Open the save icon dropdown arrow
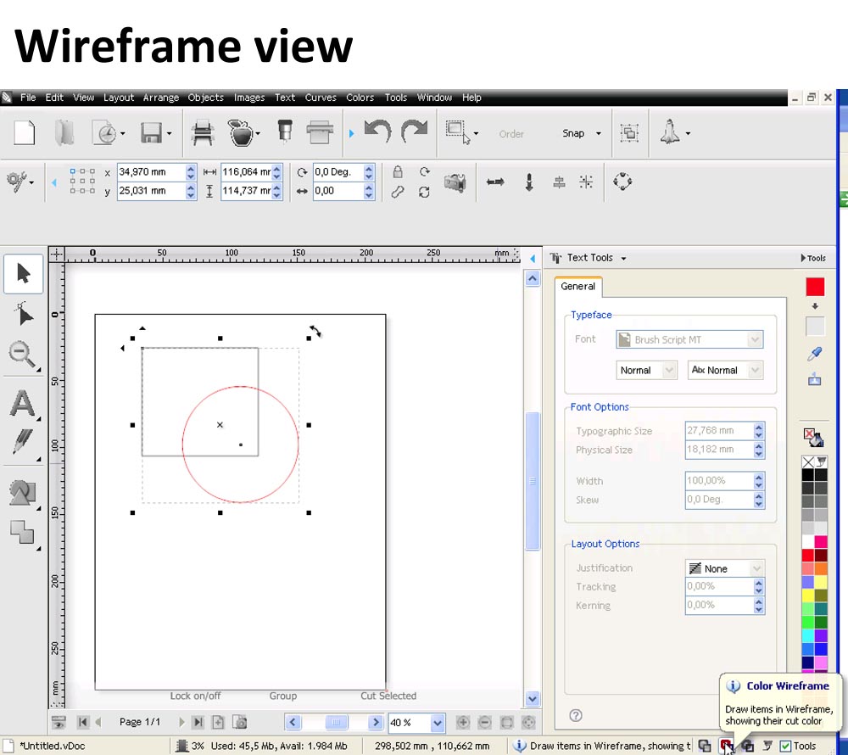The image size is (848, 755). point(170,133)
